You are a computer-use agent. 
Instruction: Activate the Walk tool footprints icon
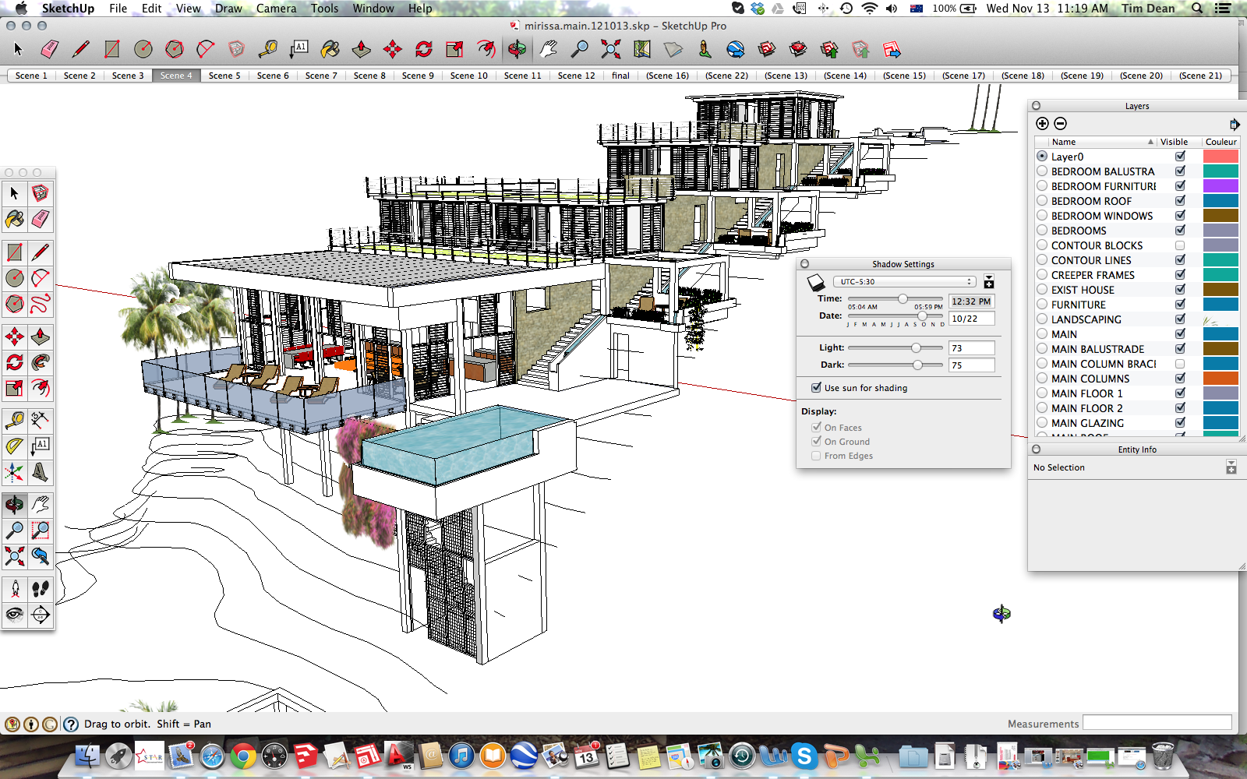[41, 589]
